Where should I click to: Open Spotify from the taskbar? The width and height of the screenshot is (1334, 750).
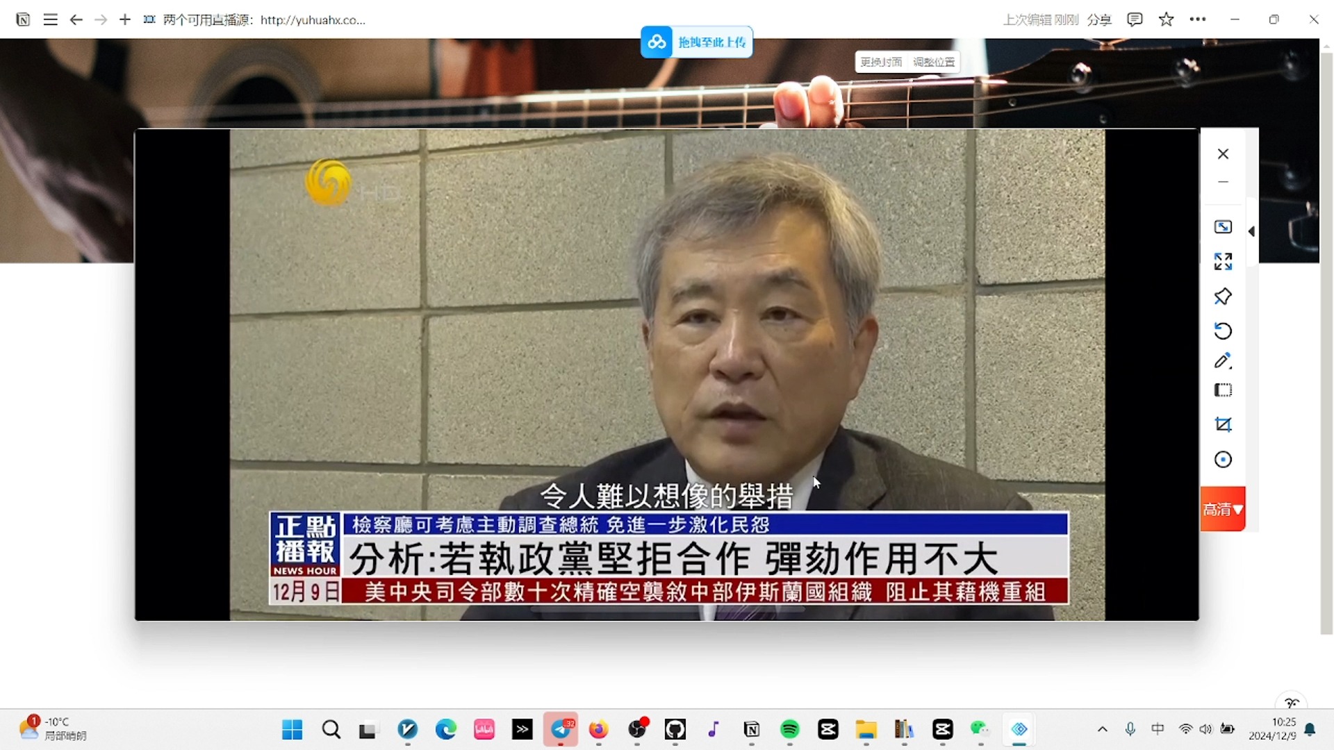click(790, 729)
